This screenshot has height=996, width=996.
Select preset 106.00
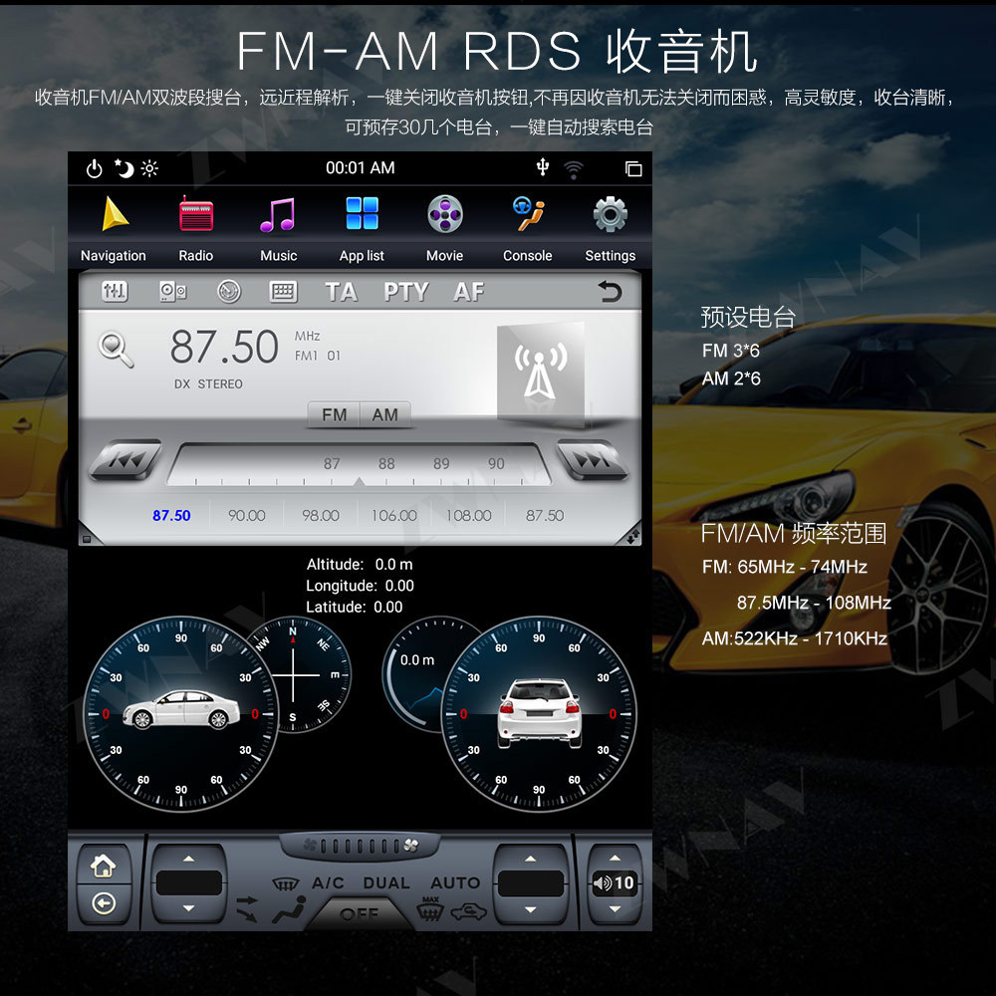point(393,515)
